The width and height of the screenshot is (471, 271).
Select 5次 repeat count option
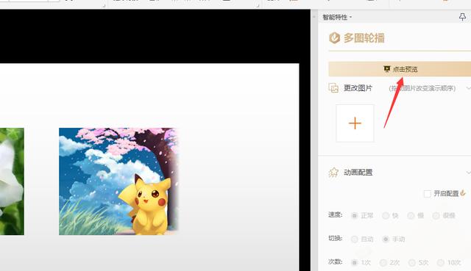(x=411, y=263)
